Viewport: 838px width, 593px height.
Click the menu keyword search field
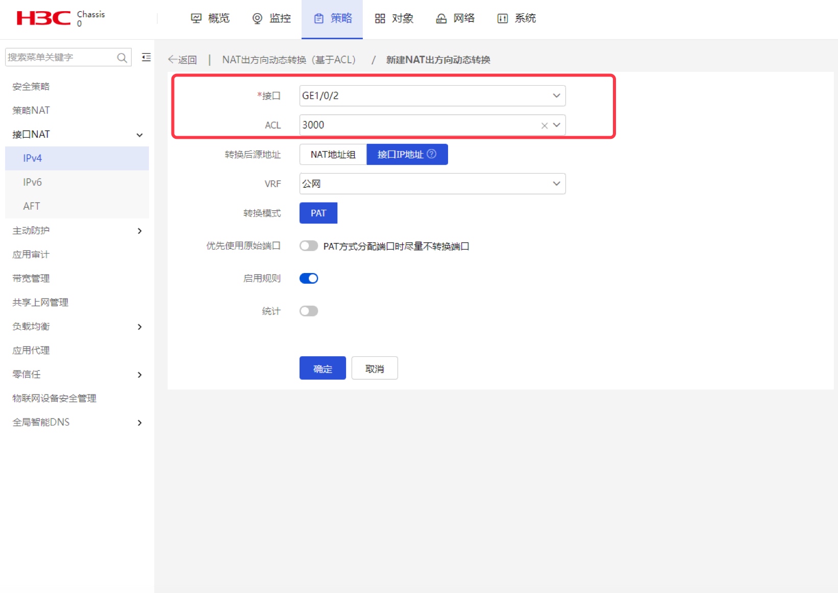[x=61, y=58]
